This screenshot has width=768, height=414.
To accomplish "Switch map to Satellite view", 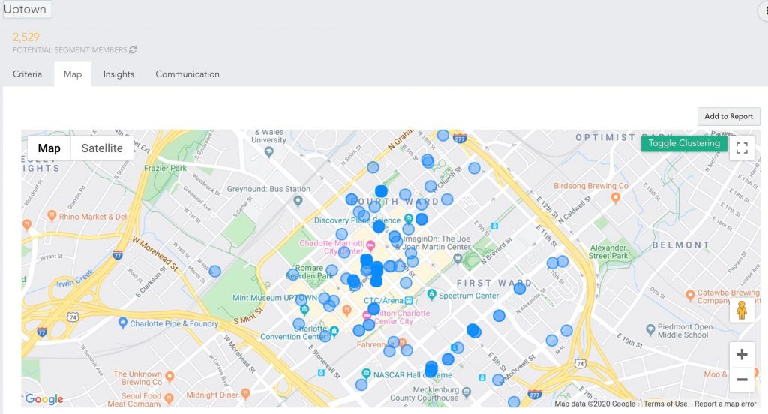I will pyautogui.click(x=102, y=148).
